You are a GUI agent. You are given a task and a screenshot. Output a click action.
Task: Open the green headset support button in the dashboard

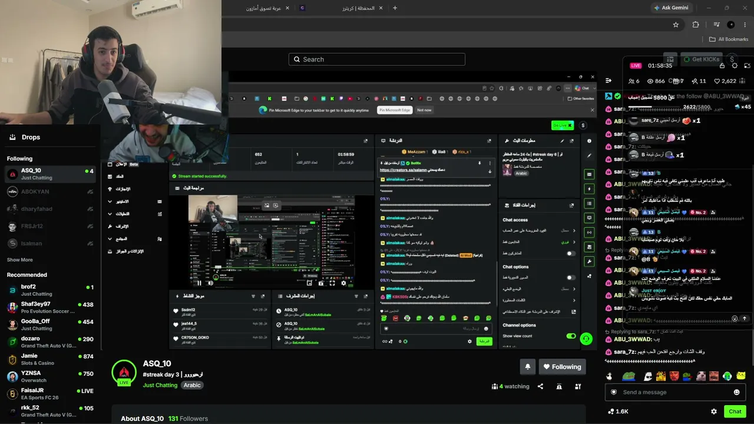point(586,339)
